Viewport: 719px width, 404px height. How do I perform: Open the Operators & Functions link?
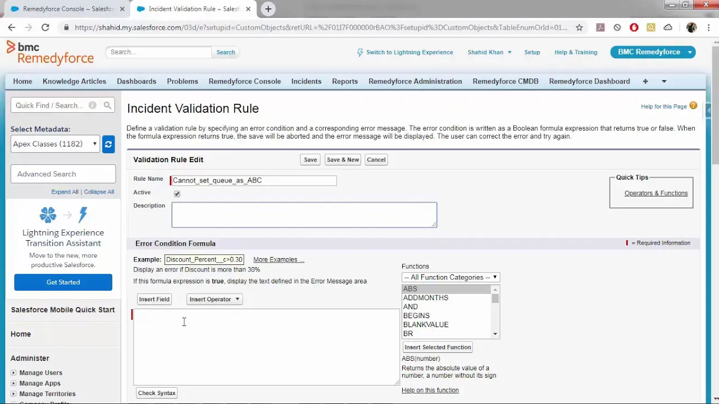coord(656,193)
